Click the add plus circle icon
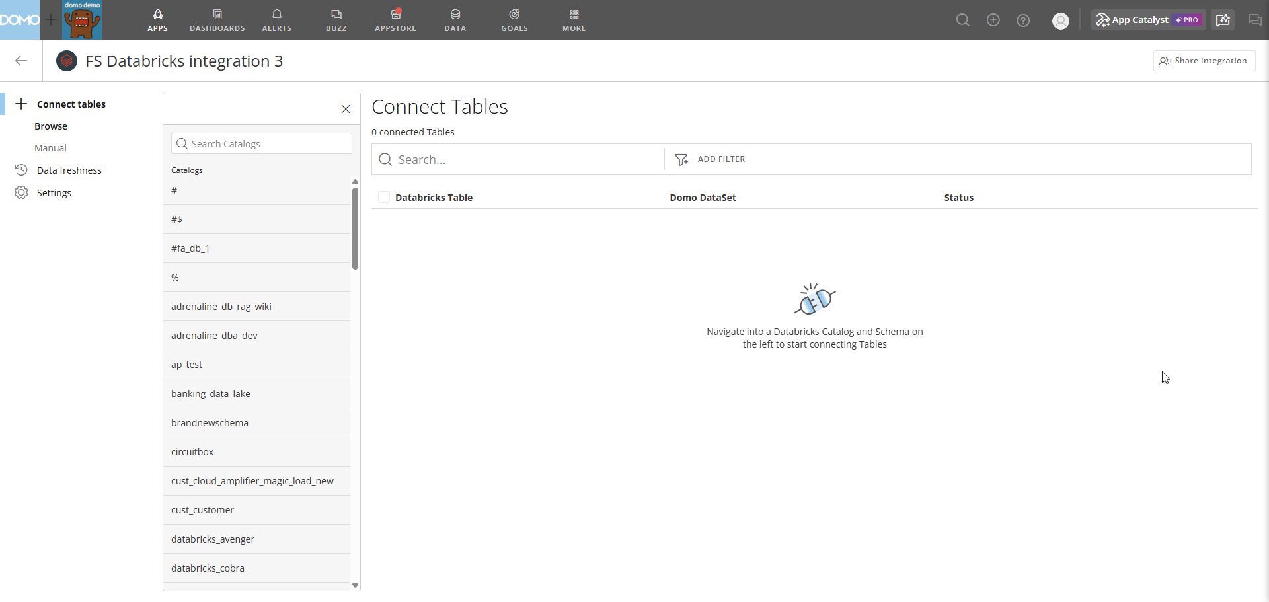 [993, 20]
